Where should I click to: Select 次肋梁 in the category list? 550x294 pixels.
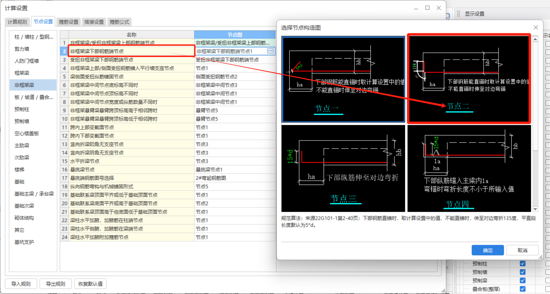[33, 157]
